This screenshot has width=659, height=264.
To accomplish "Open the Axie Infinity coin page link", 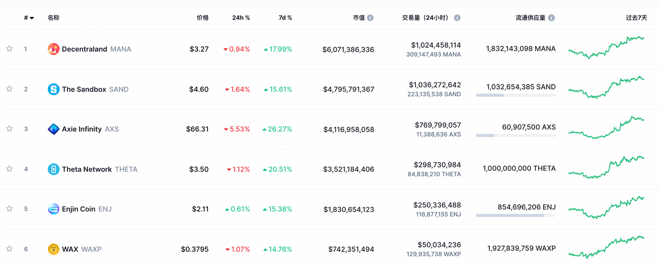I will [82, 129].
